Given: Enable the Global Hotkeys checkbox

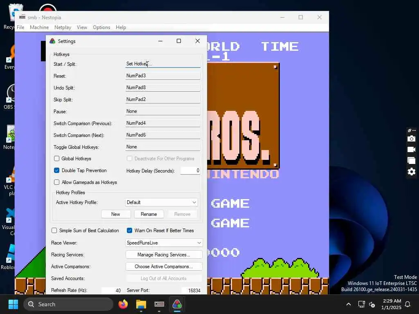Looking at the screenshot, I should 56,159.
